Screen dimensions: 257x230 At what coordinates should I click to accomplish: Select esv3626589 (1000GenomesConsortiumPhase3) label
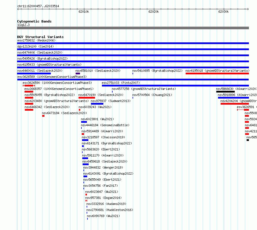pos(52,77)
